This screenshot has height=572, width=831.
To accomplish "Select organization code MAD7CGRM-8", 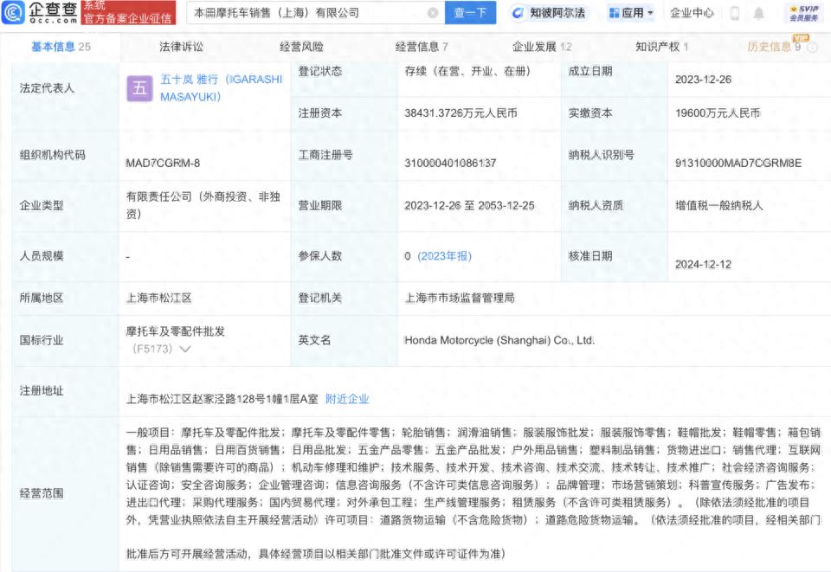I will tap(163, 164).
